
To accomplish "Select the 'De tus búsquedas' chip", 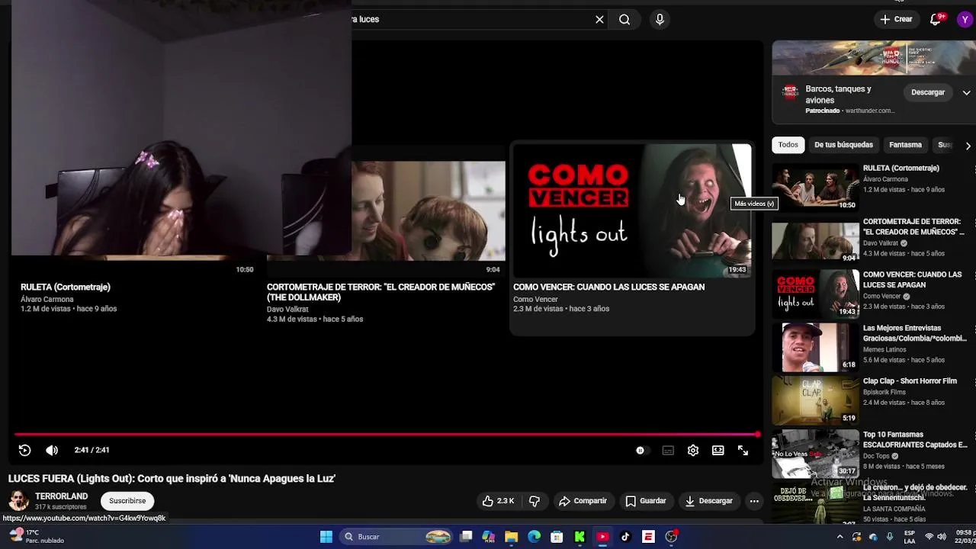I will [843, 145].
